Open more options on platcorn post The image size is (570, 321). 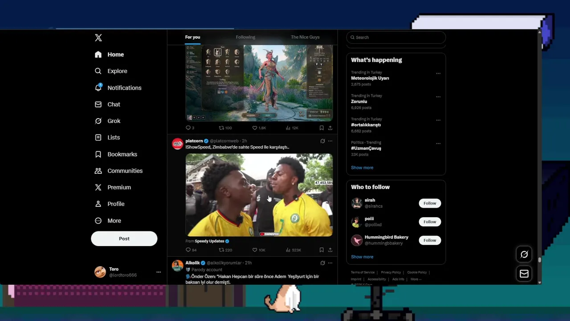[x=330, y=141]
